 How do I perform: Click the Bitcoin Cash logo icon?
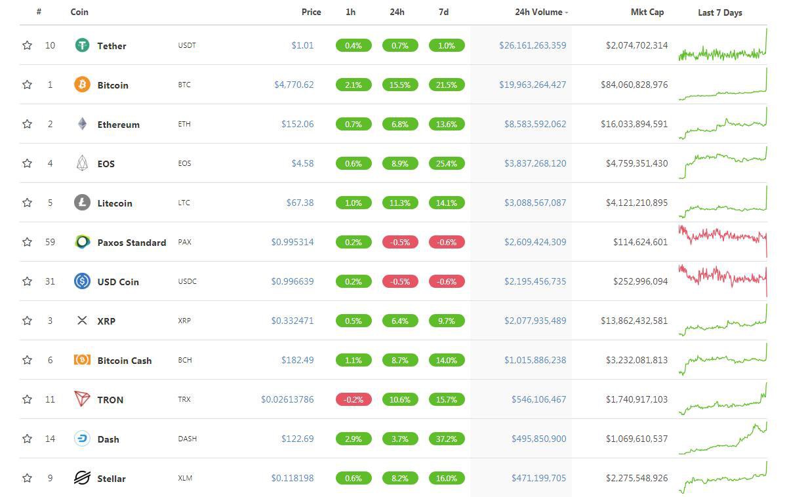[x=82, y=360]
